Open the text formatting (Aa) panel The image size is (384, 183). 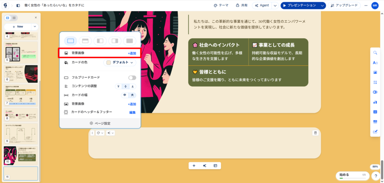click(375, 63)
